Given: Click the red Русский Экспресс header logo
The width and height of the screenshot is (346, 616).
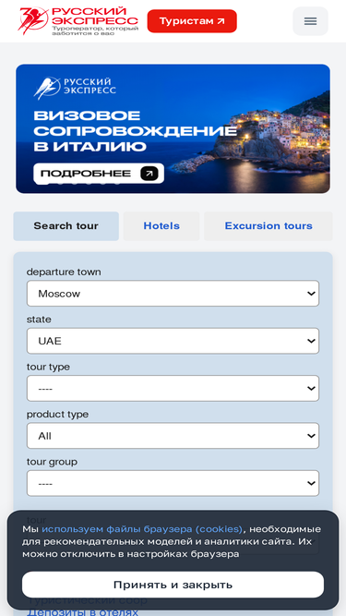Looking at the screenshot, I should (78, 21).
